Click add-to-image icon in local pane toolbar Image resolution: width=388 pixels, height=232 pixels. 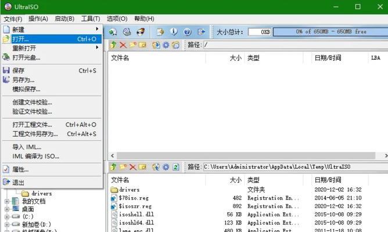coord(156,167)
